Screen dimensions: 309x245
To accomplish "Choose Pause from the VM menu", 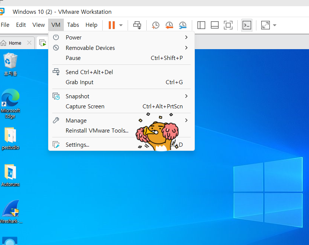I will (121, 58).
